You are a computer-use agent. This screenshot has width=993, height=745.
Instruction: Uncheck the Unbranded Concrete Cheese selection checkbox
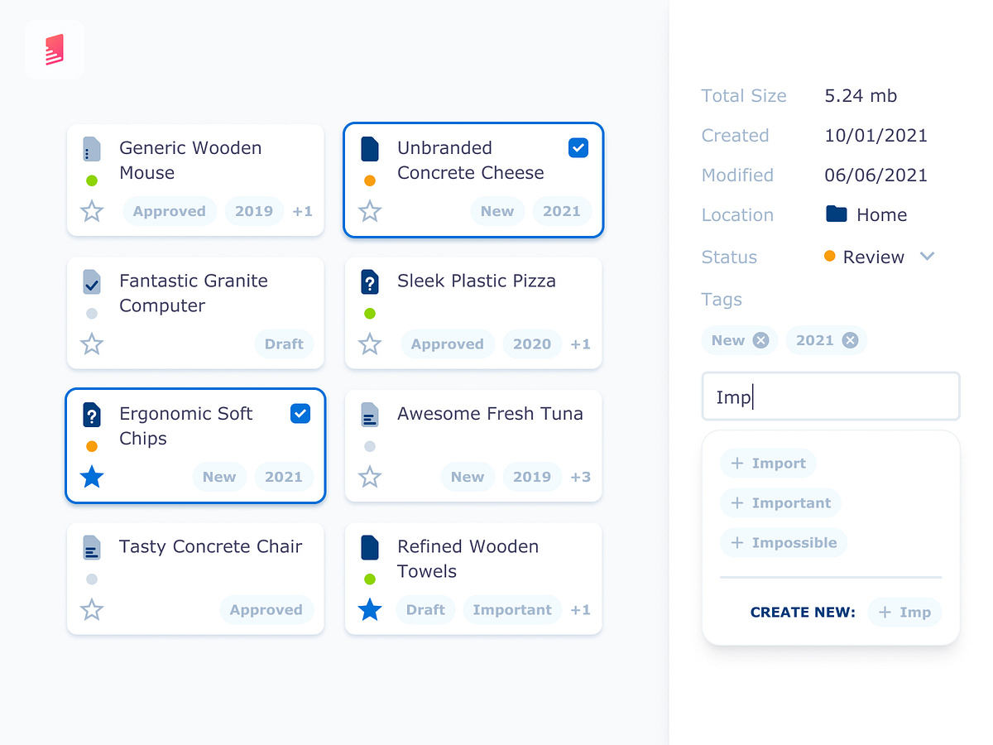click(x=578, y=147)
